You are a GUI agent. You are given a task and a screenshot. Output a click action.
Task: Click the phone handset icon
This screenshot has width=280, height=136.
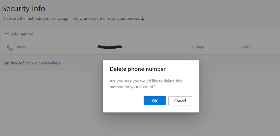(10, 47)
